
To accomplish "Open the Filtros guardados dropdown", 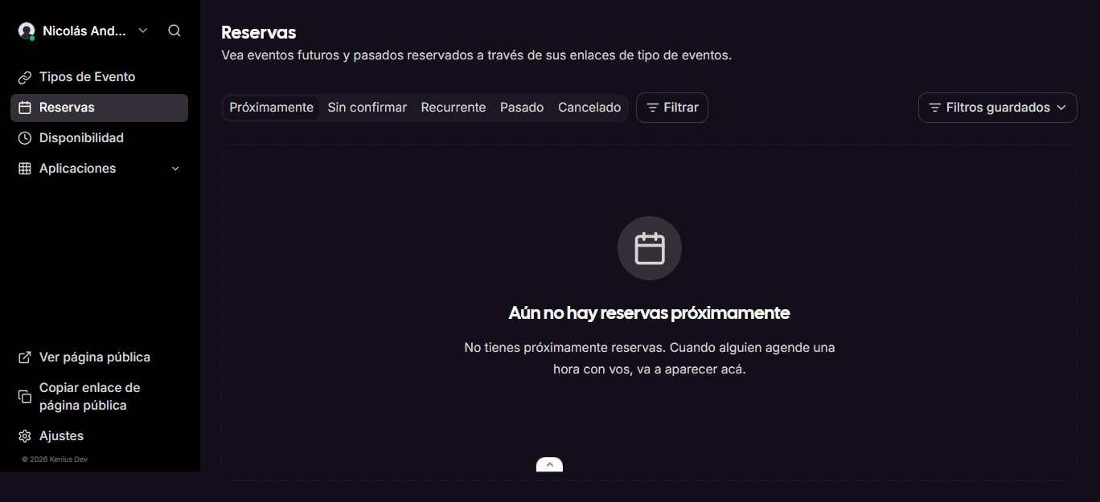I will click(997, 108).
